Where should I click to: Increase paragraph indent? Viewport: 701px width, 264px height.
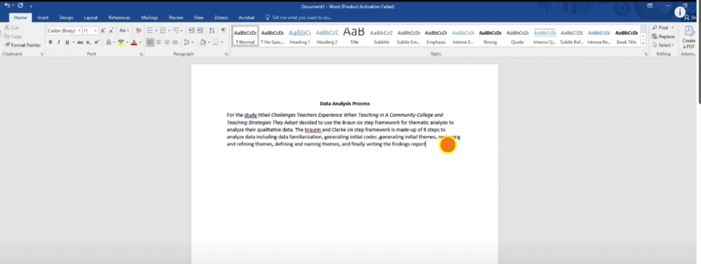coord(200,30)
